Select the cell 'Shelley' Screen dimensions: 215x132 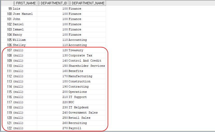[25, 45]
